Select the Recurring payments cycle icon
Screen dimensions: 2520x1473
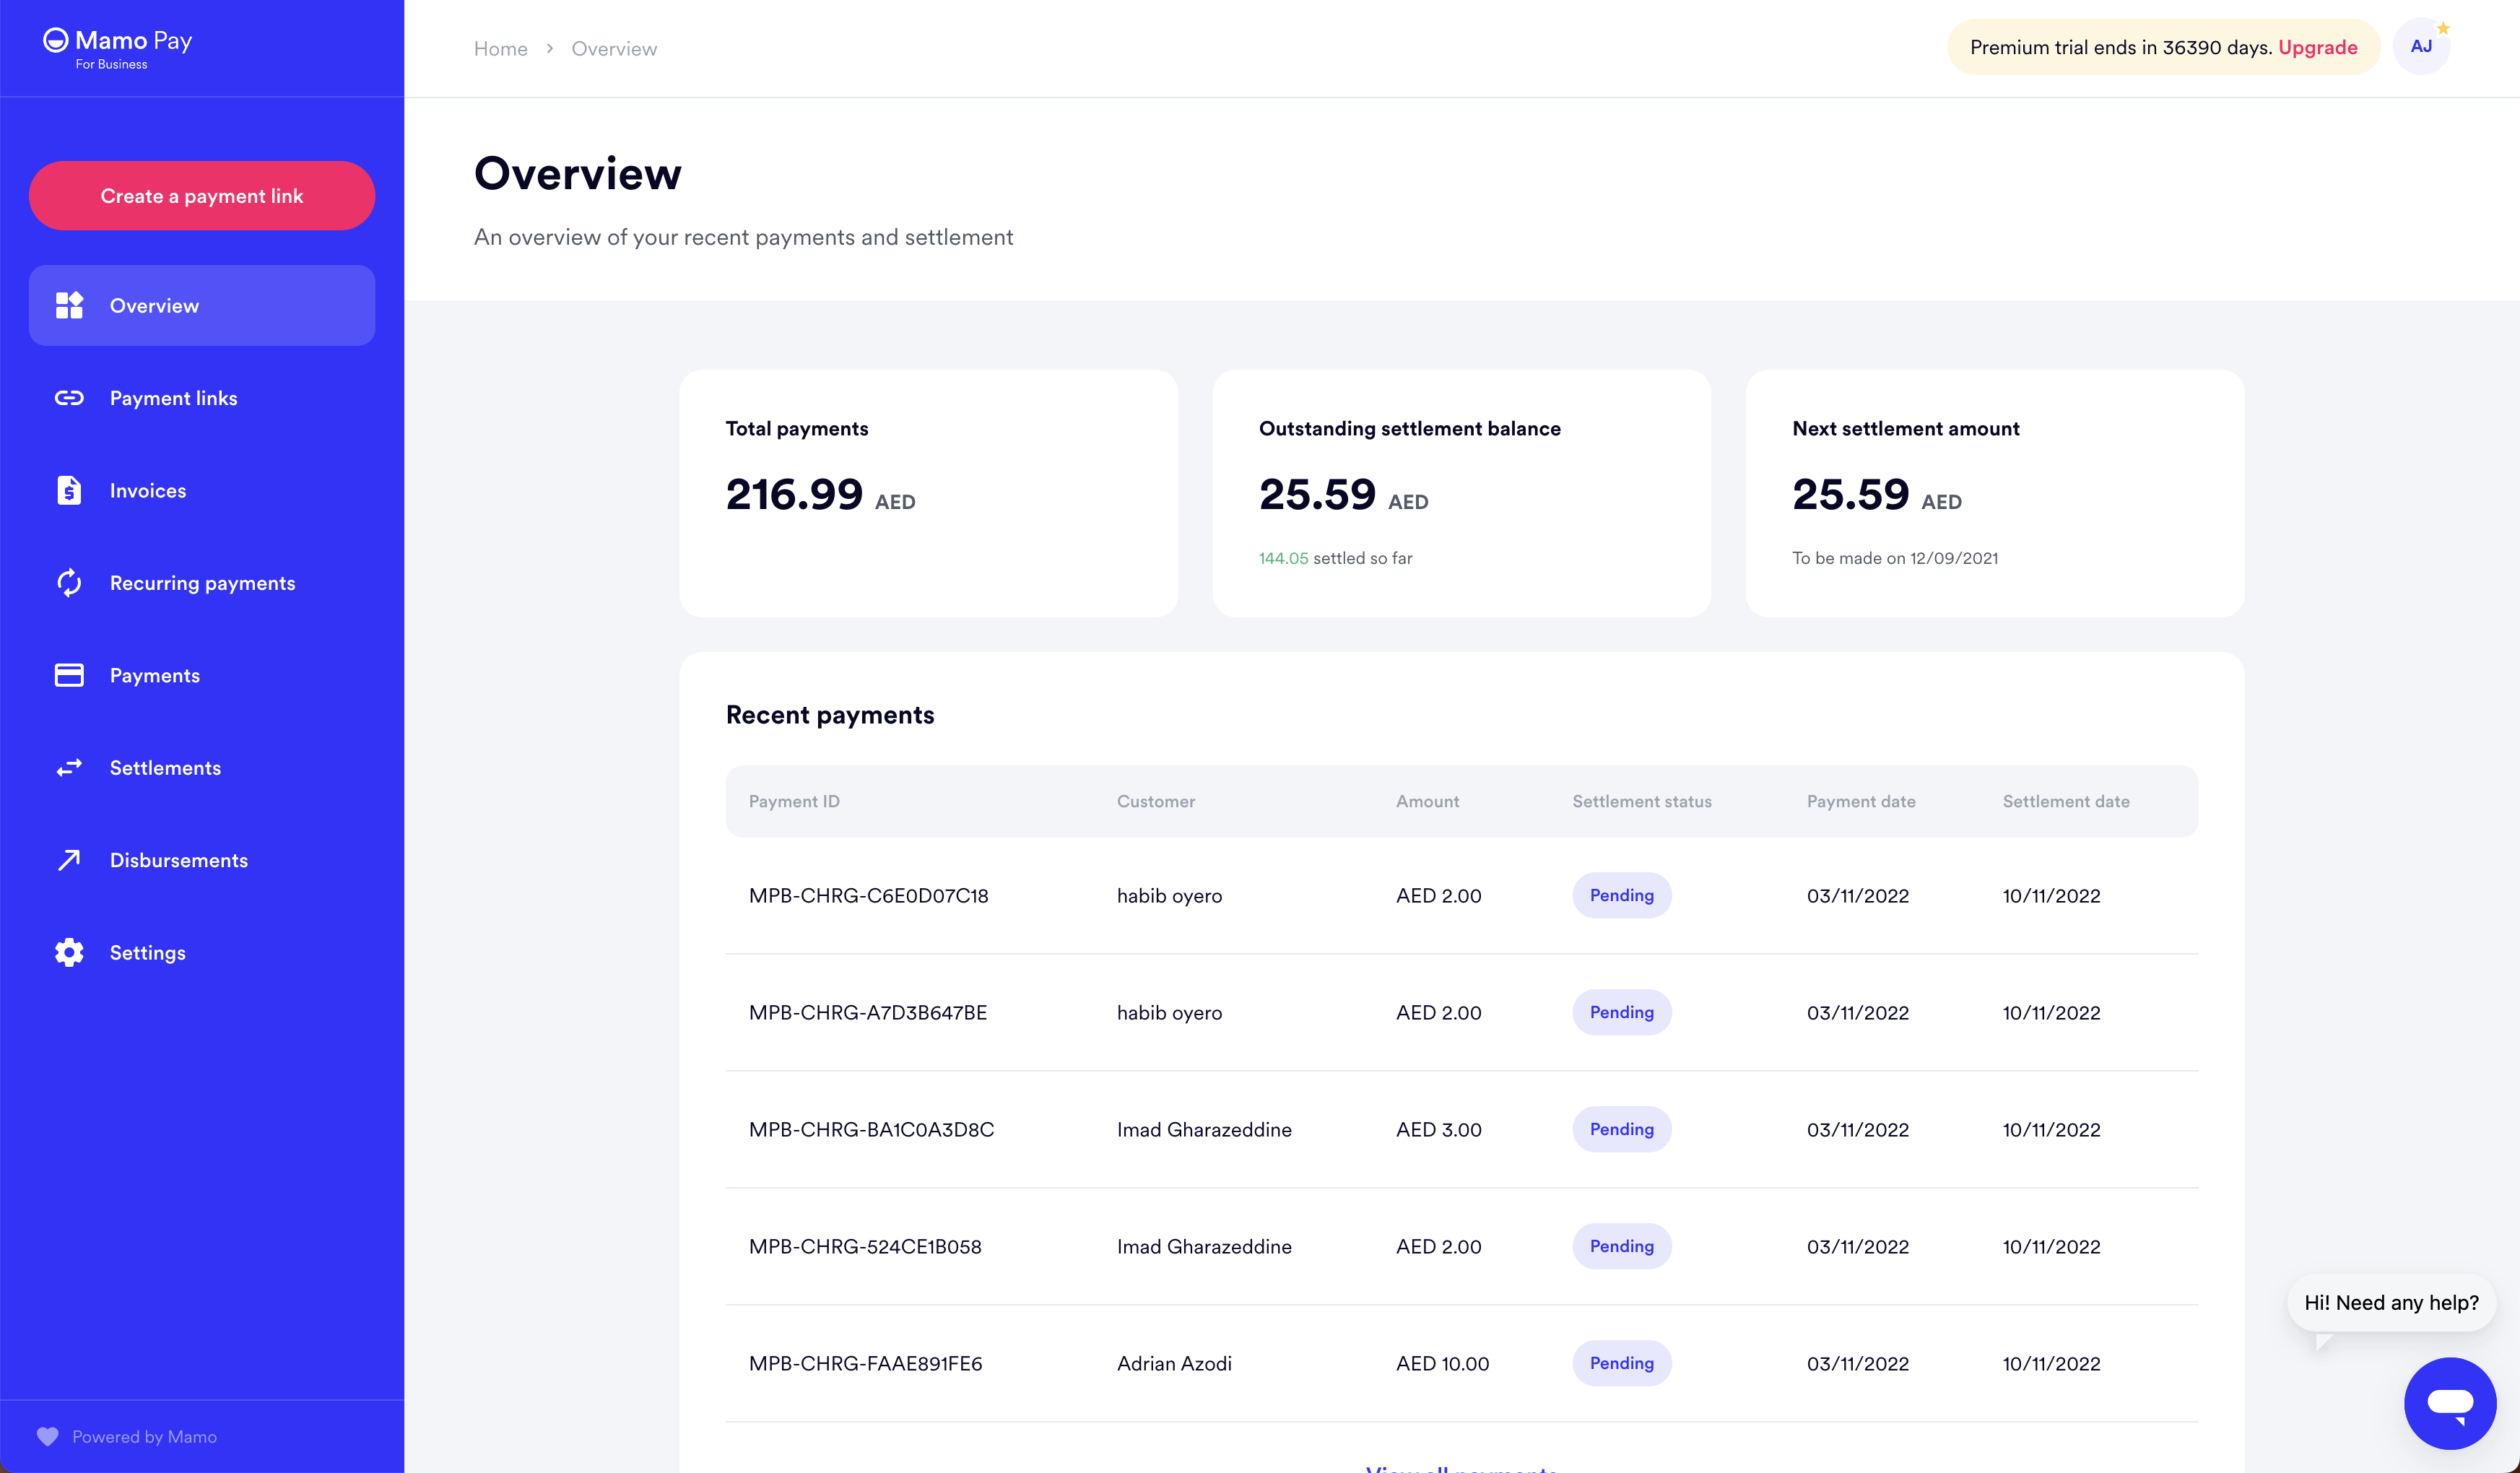(x=69, y=582)
